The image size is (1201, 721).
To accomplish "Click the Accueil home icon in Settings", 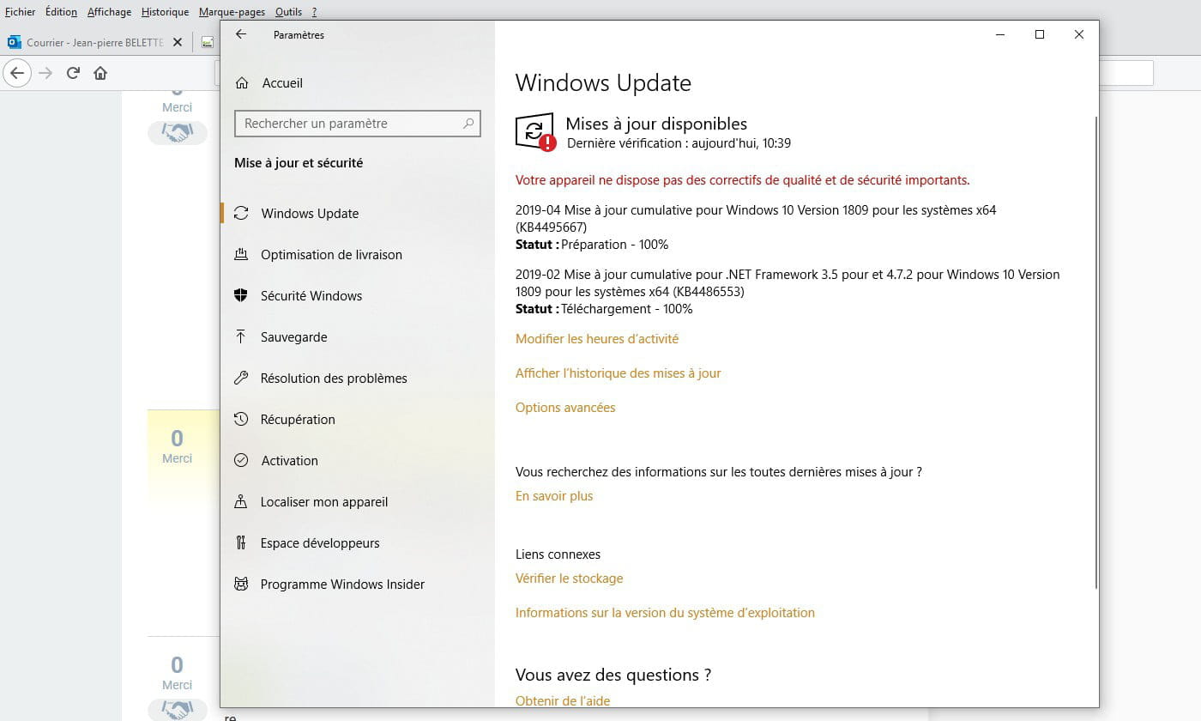I will point(242,83).
